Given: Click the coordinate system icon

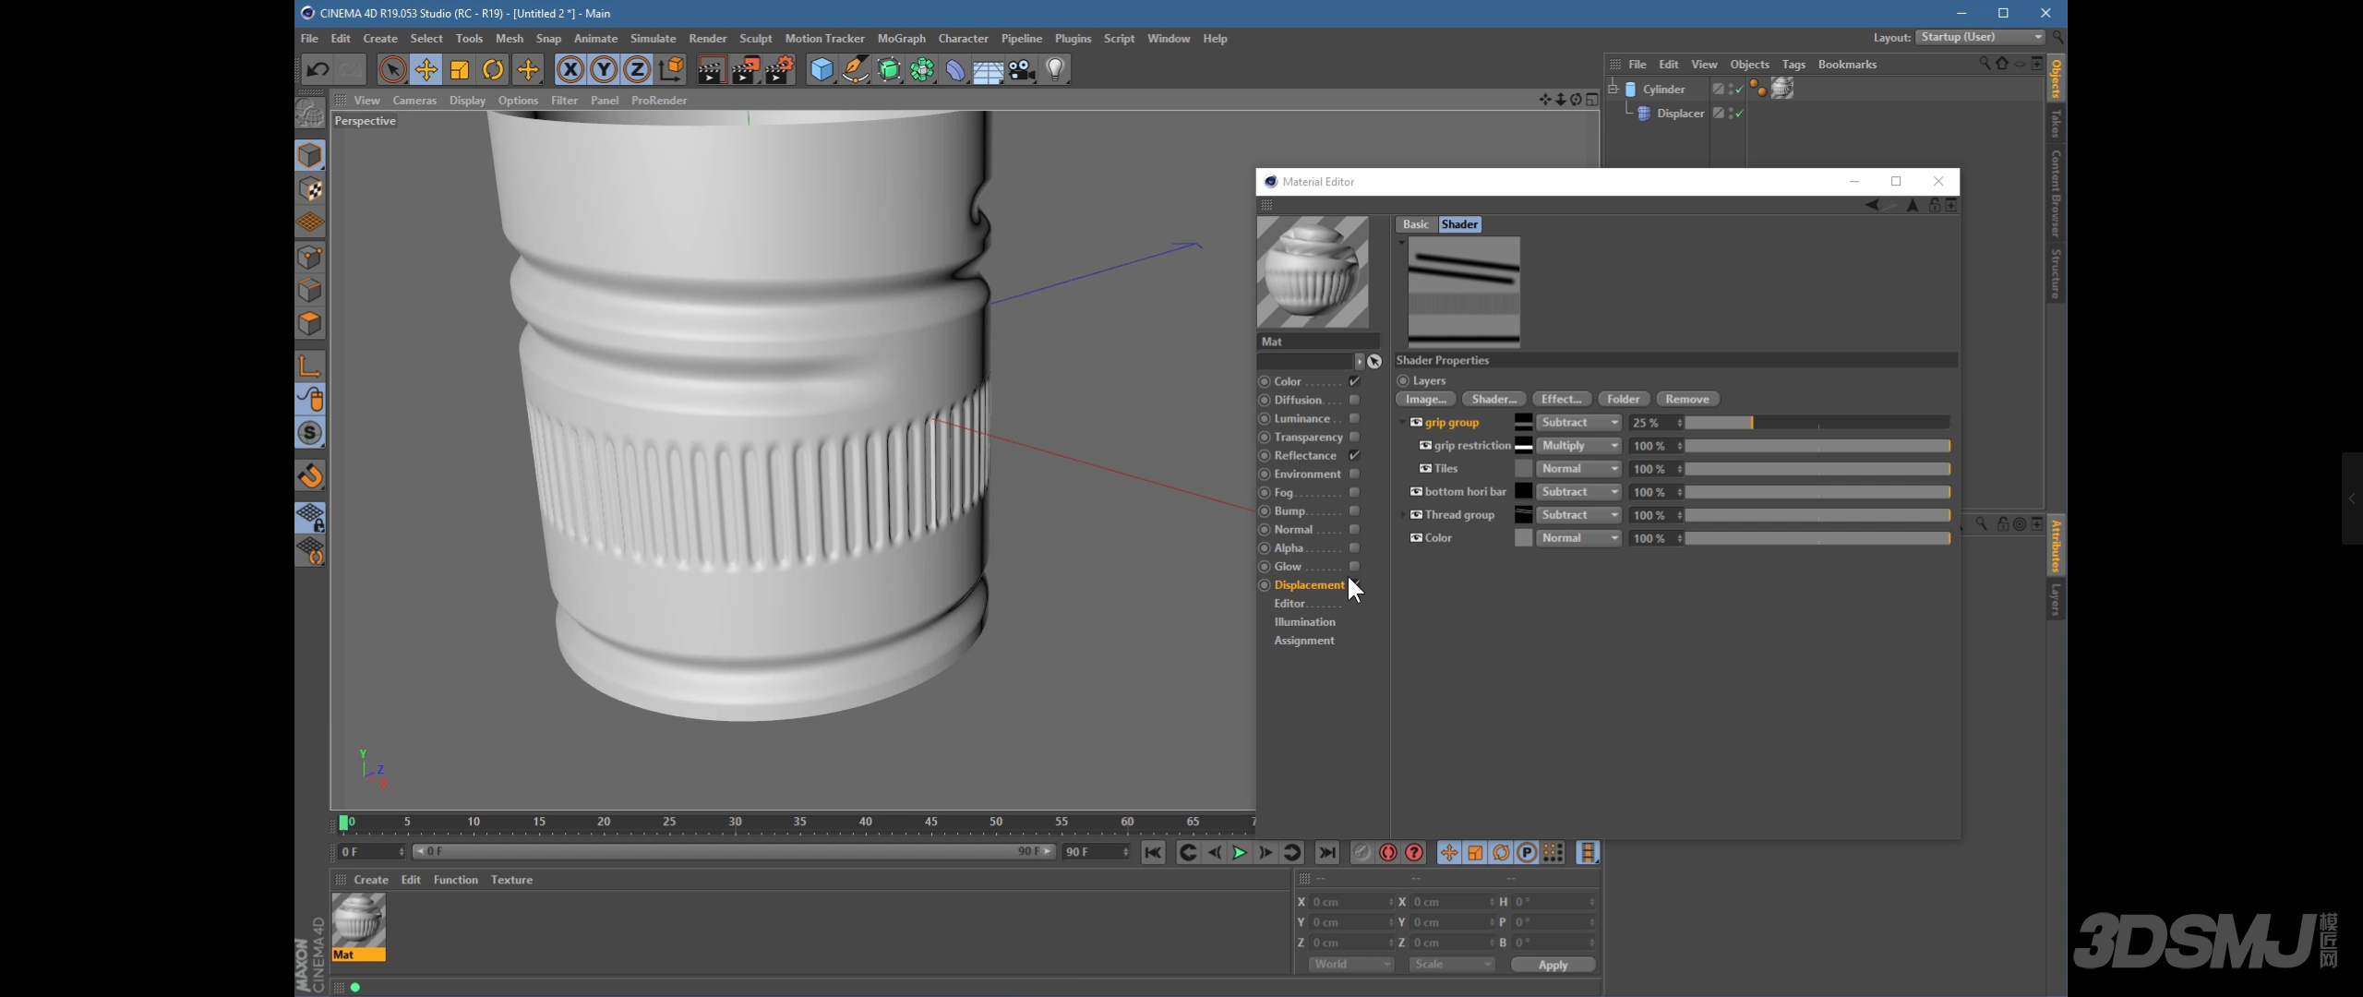Looking at the screenshot, I should click(672, 69).
